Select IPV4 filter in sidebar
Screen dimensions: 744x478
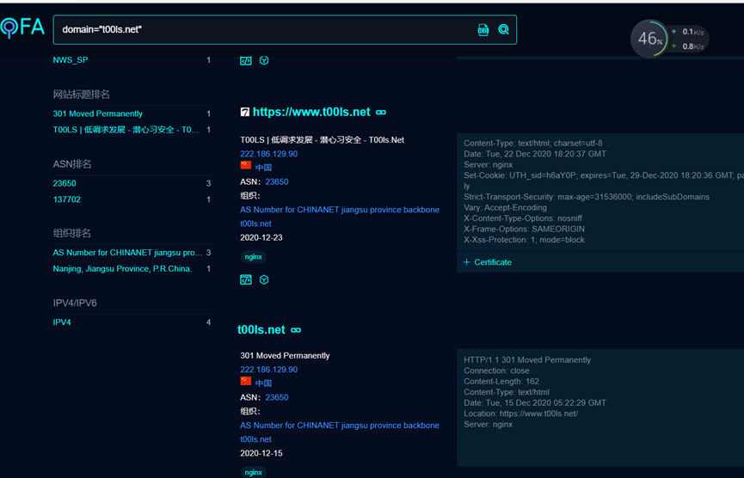[x=62, y=322]
